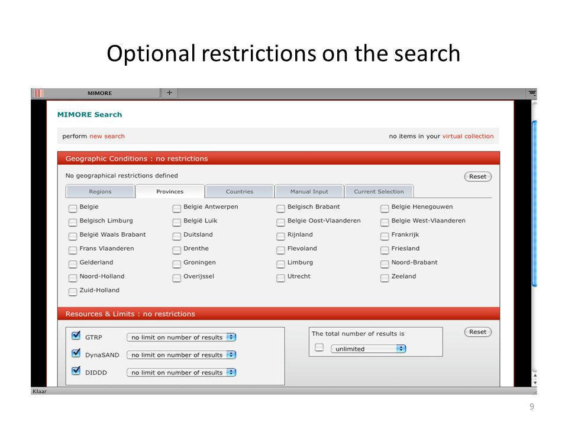Check the Zuid-Holland checkbox
The width and height of the screenshot is (568, 426).
coord(73,291)
